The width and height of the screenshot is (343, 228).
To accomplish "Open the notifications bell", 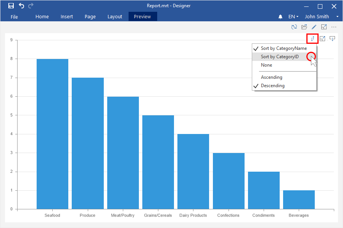I will click(280, 17).
